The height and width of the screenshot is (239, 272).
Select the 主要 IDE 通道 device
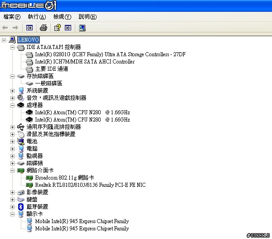tap(52, 69)
